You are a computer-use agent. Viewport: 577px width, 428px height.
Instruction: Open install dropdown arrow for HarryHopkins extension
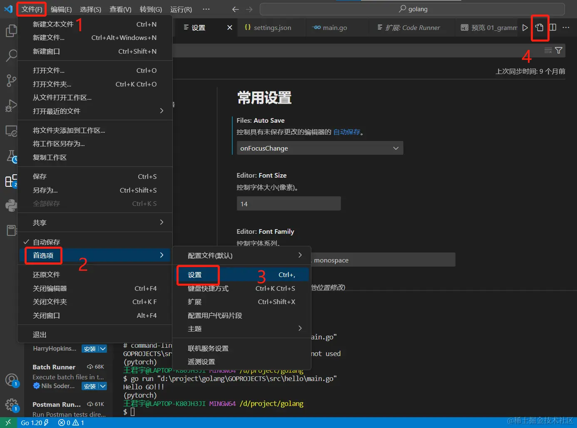pos(102,349)
